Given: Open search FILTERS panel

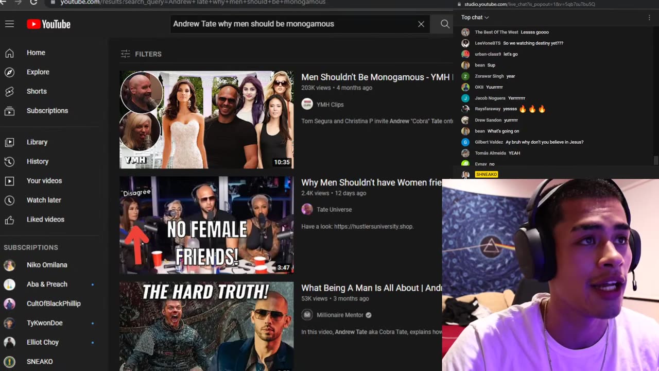Looking at the screenshot, I should coord(141,54).
